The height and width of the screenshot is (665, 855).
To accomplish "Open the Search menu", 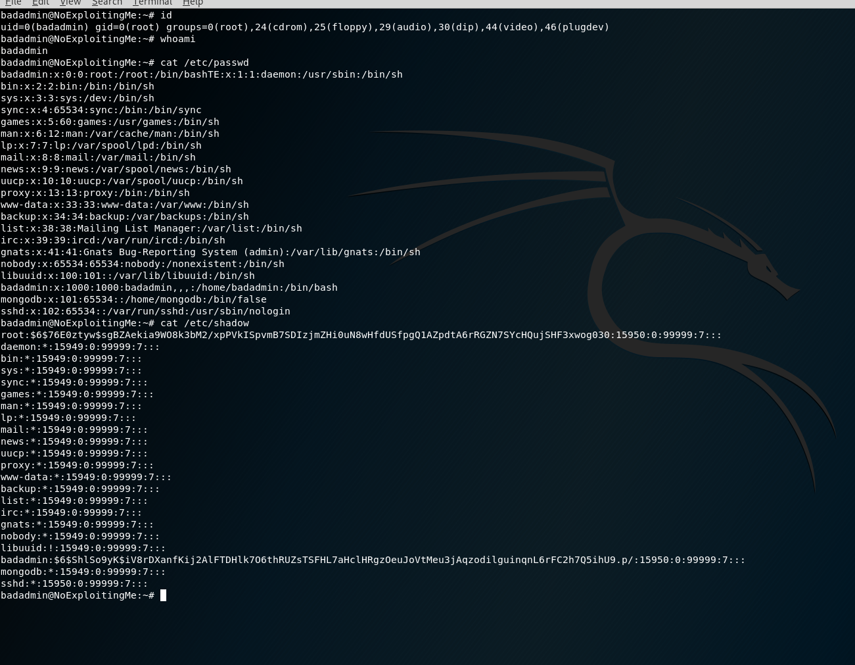I will 106,3.
